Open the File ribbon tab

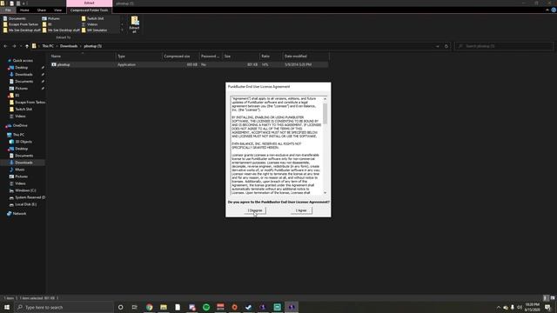(x=8, y=10)
